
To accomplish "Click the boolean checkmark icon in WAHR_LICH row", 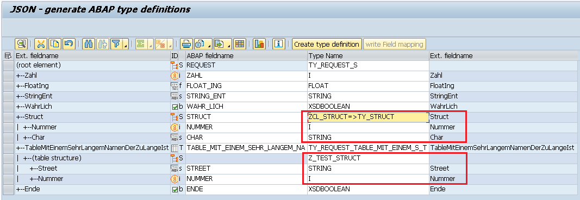I will [174, 107].
